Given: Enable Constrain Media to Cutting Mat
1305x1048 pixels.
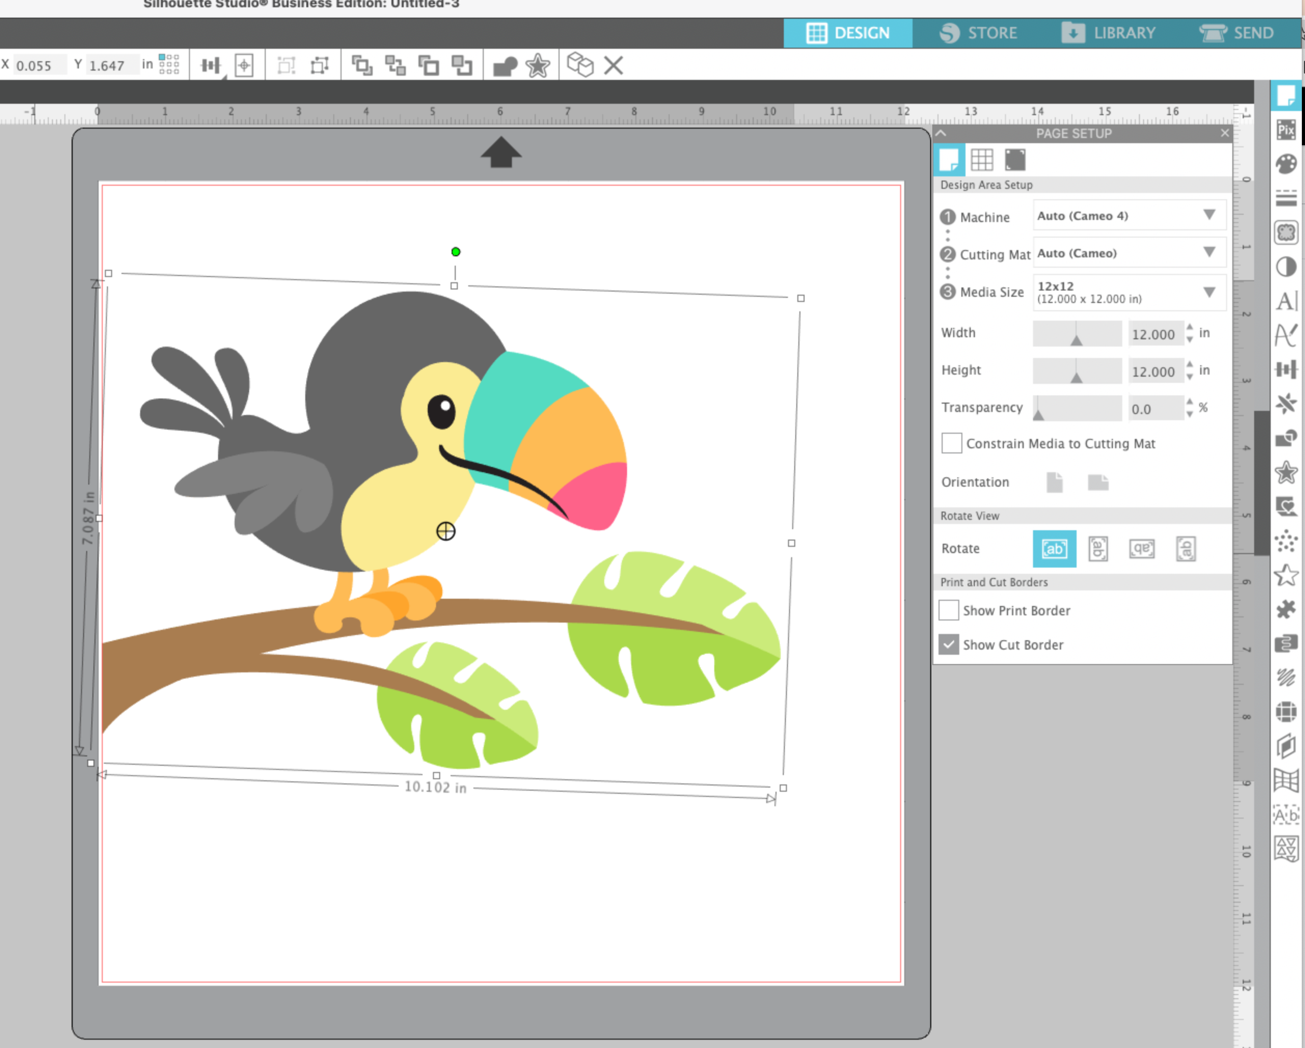Looking at the screenshot, I should point(951,444).
